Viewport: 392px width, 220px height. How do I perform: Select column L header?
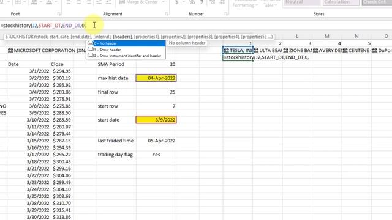point(297,37)
